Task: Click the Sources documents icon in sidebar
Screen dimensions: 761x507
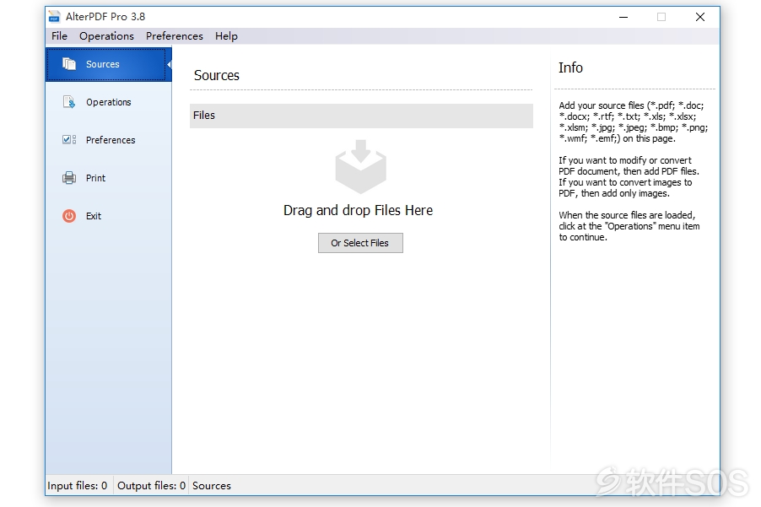Action: (69, 64)
